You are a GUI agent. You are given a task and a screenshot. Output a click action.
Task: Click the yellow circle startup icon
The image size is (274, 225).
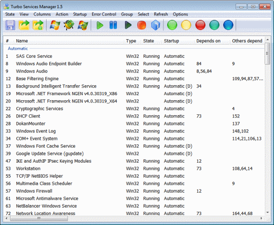[x=186, y=25]
